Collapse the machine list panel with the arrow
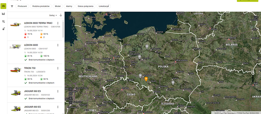The image size is (261, 114). click(71, 17)
